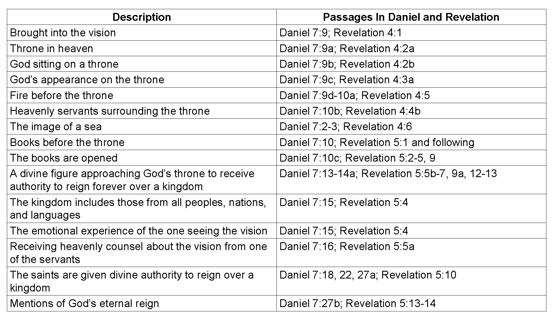Click the God sitting on a throne row
The image size is (553, 318).
(64, 64)
